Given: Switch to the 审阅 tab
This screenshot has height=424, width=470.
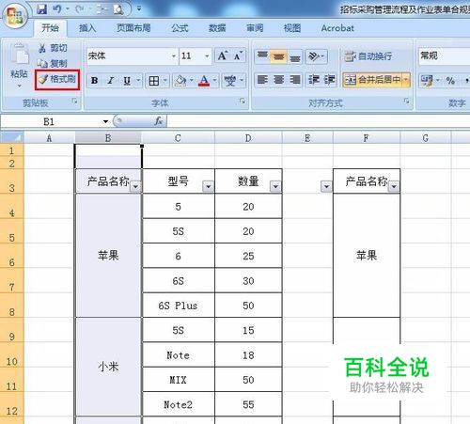Looking at the screenshot, I should tap(255, 28).
